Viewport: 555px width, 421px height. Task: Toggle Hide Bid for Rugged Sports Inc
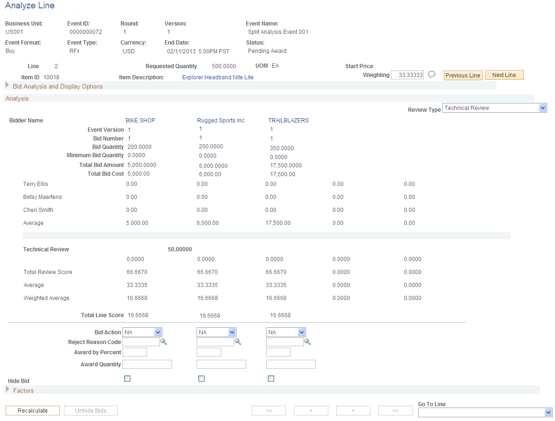coord(201,378)
